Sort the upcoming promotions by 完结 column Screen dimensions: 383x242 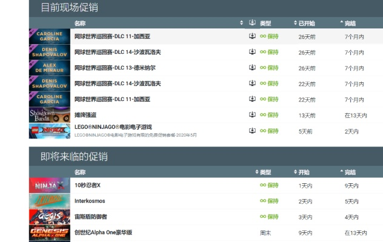348,172
